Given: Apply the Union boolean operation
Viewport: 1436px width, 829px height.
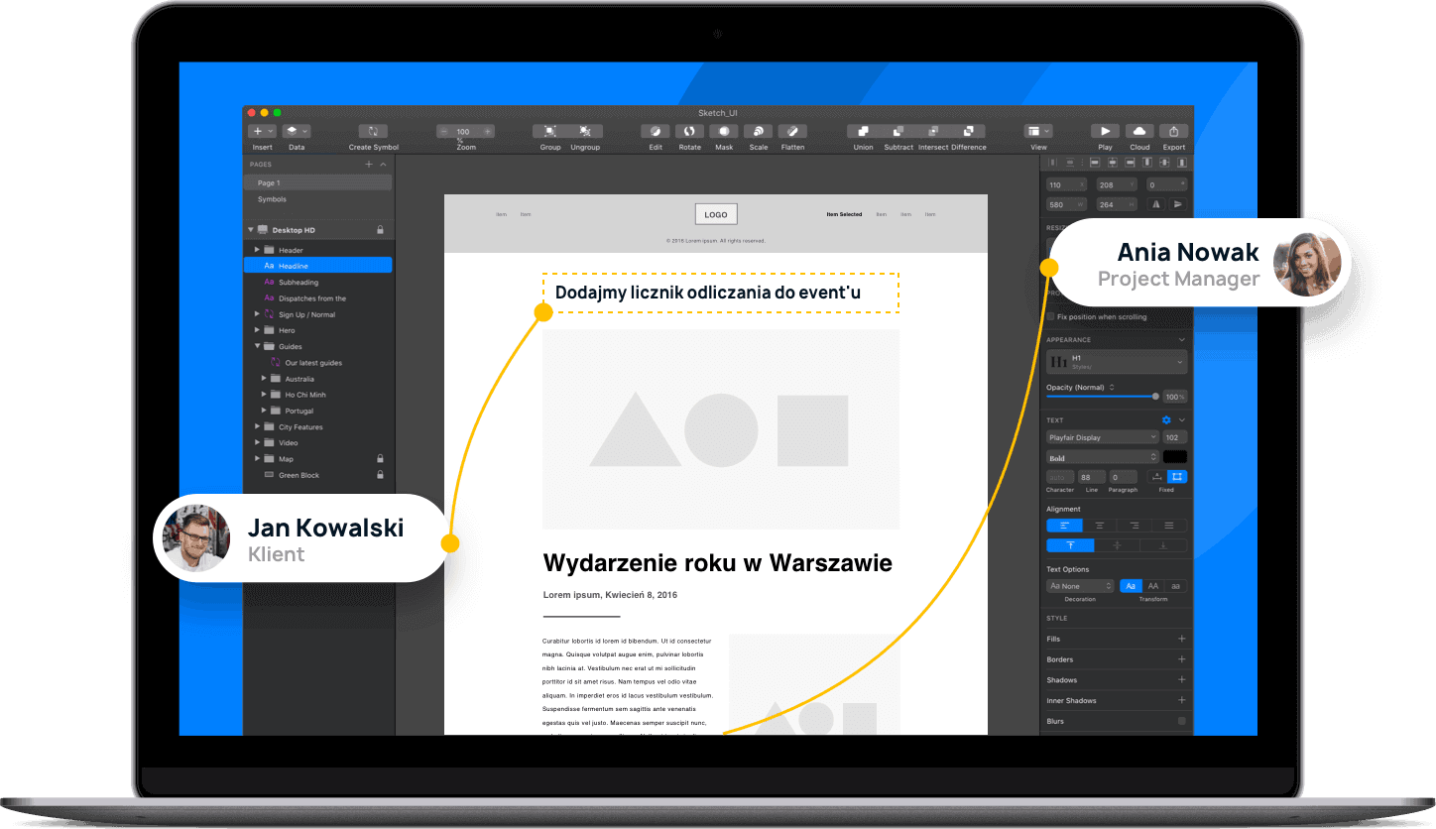Looking at the screenshot, I should (862, 131).
